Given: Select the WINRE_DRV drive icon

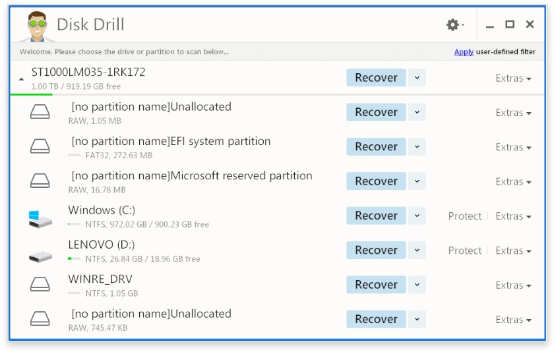Looking at the screenshot, I should click(x=40, y=284).
